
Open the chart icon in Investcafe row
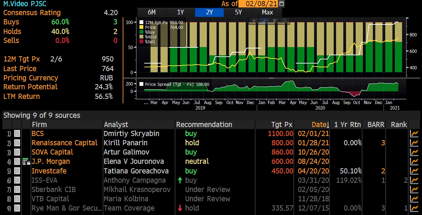tap(414, 171)
